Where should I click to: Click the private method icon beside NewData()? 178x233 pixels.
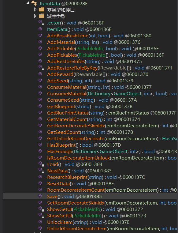(41, 171)
